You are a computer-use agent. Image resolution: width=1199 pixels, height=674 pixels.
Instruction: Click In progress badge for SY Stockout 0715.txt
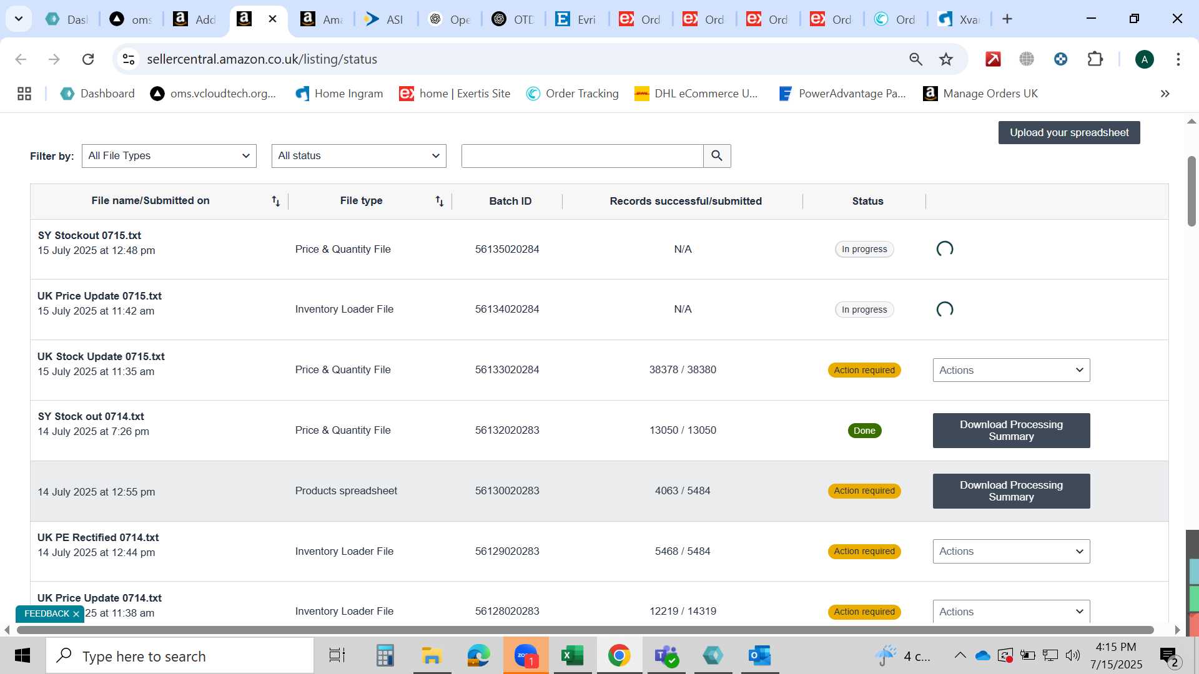click(x=864, y=249)
